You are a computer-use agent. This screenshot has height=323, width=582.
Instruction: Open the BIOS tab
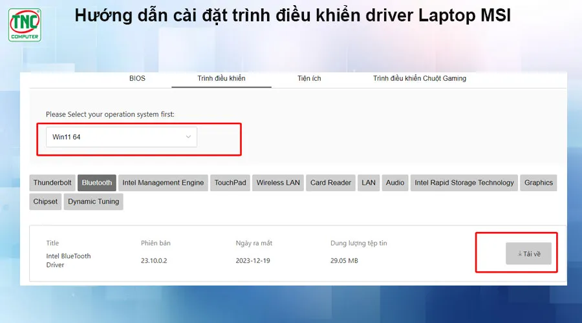137,78
